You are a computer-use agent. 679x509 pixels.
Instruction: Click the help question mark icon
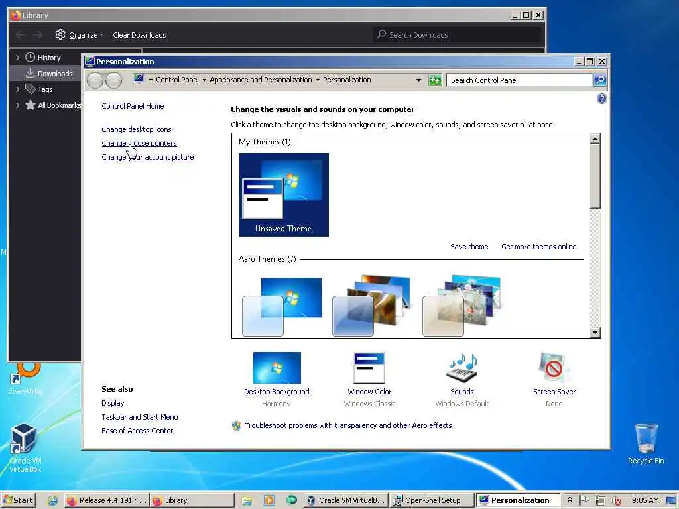coord(601,99)
